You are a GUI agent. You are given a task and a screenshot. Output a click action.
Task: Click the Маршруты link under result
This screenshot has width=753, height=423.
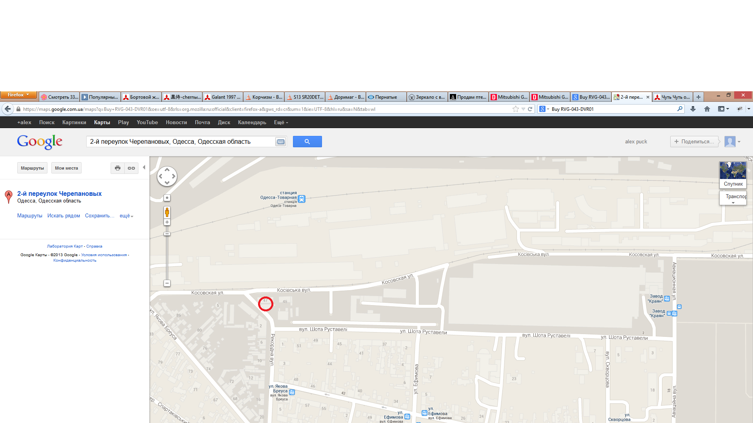(30, 216)
